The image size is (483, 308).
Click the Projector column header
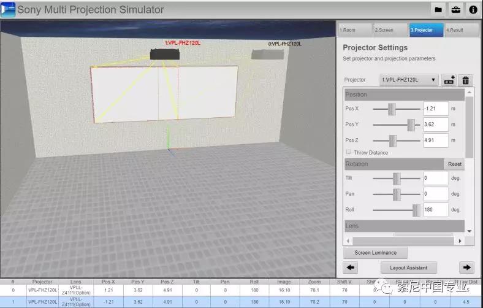click(42, 282)
